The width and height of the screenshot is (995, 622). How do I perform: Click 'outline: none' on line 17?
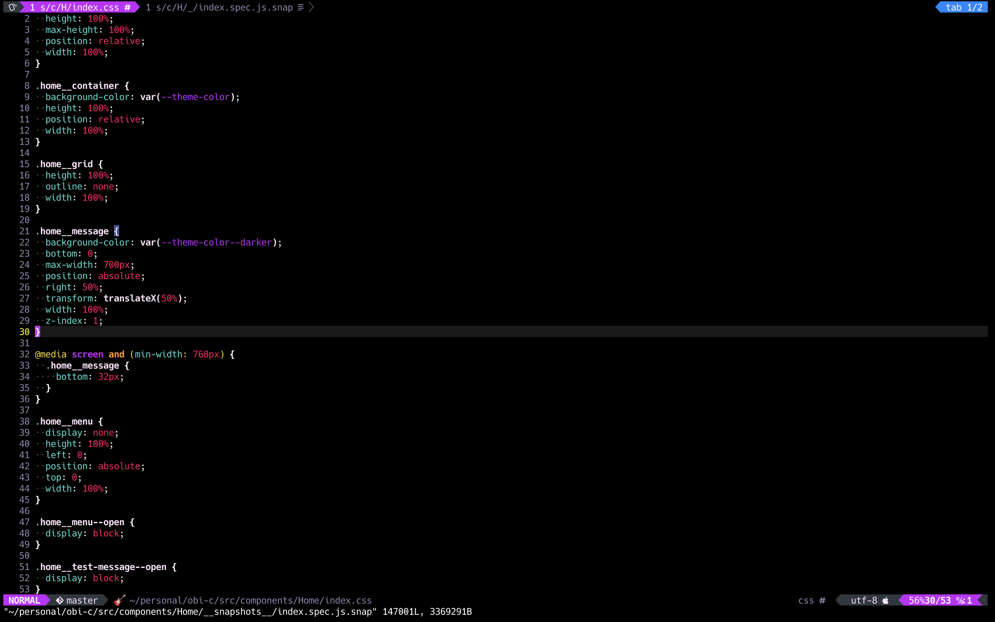[79, 186]
